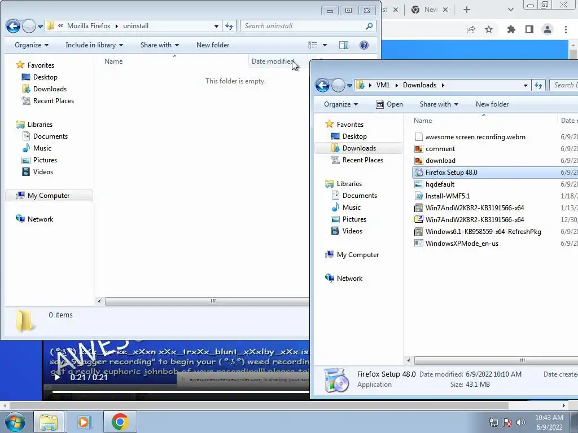Viewport: 578px width, 433px height.
Task: Open the Chrome three-dot menu
Action: tap(566, 29)
